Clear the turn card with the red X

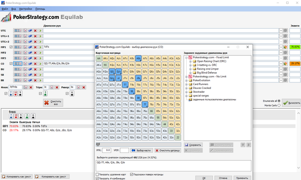coord(57,87)
